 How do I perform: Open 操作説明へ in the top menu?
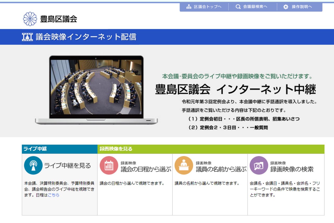302,7
